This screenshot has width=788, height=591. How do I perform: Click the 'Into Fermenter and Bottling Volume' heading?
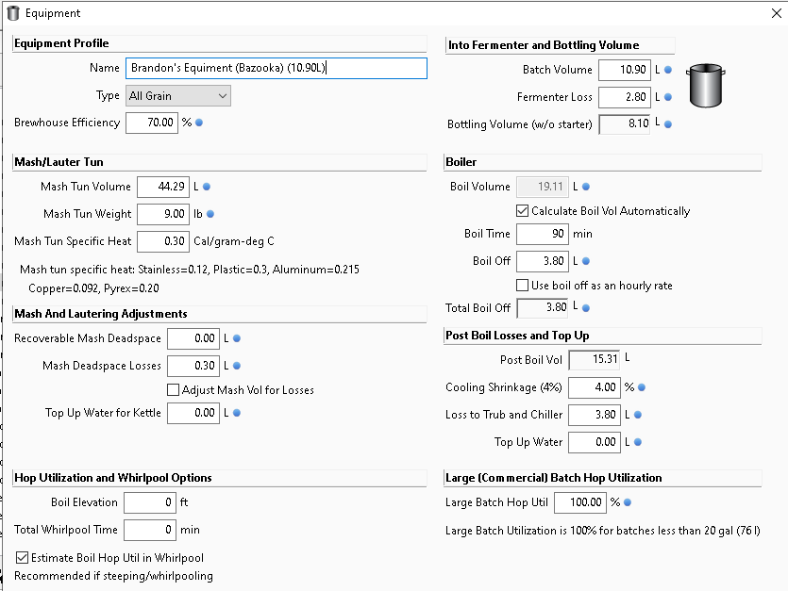click(x=544, y=45)
